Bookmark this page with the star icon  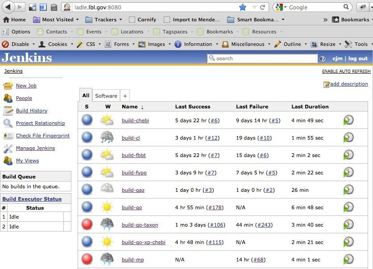243,8
